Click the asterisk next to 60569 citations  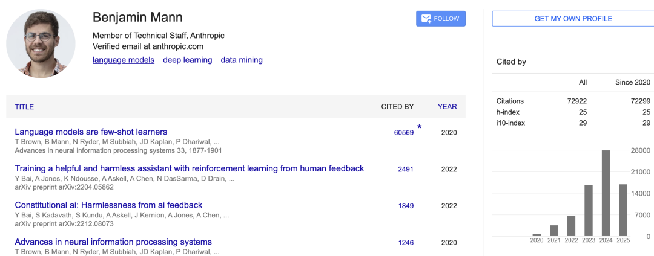point(419,127)
